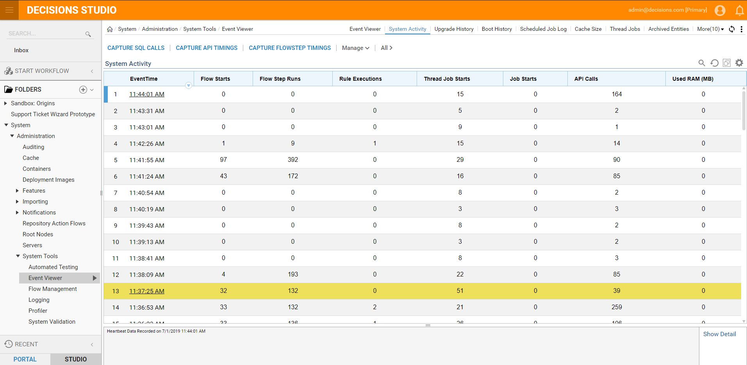Collapse the System Tools folder
The image size is (747, 365).
tap(18, 256)
